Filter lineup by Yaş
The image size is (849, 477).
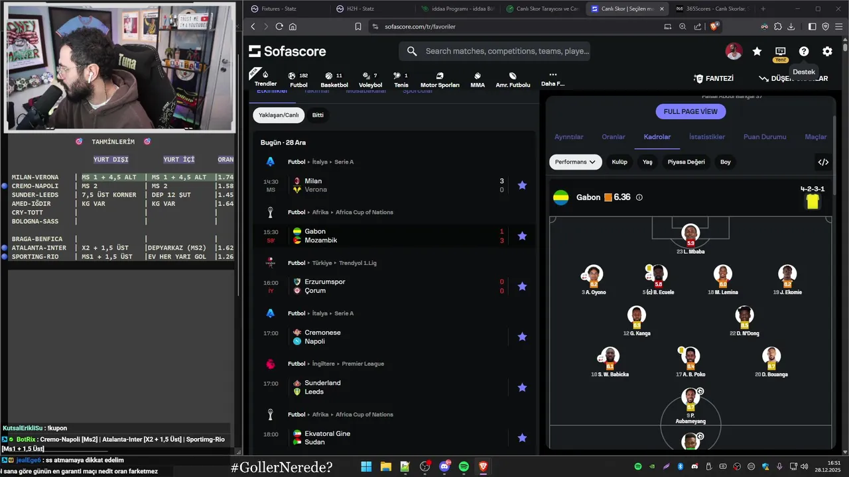pos(647,162)
